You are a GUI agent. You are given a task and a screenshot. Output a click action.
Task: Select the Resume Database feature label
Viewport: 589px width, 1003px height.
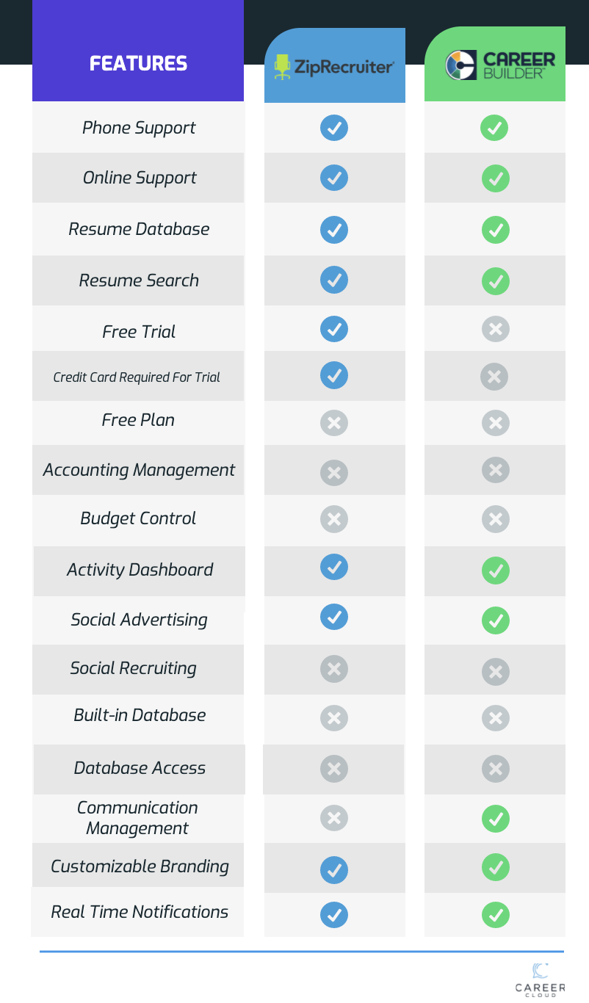click(139, 229)
